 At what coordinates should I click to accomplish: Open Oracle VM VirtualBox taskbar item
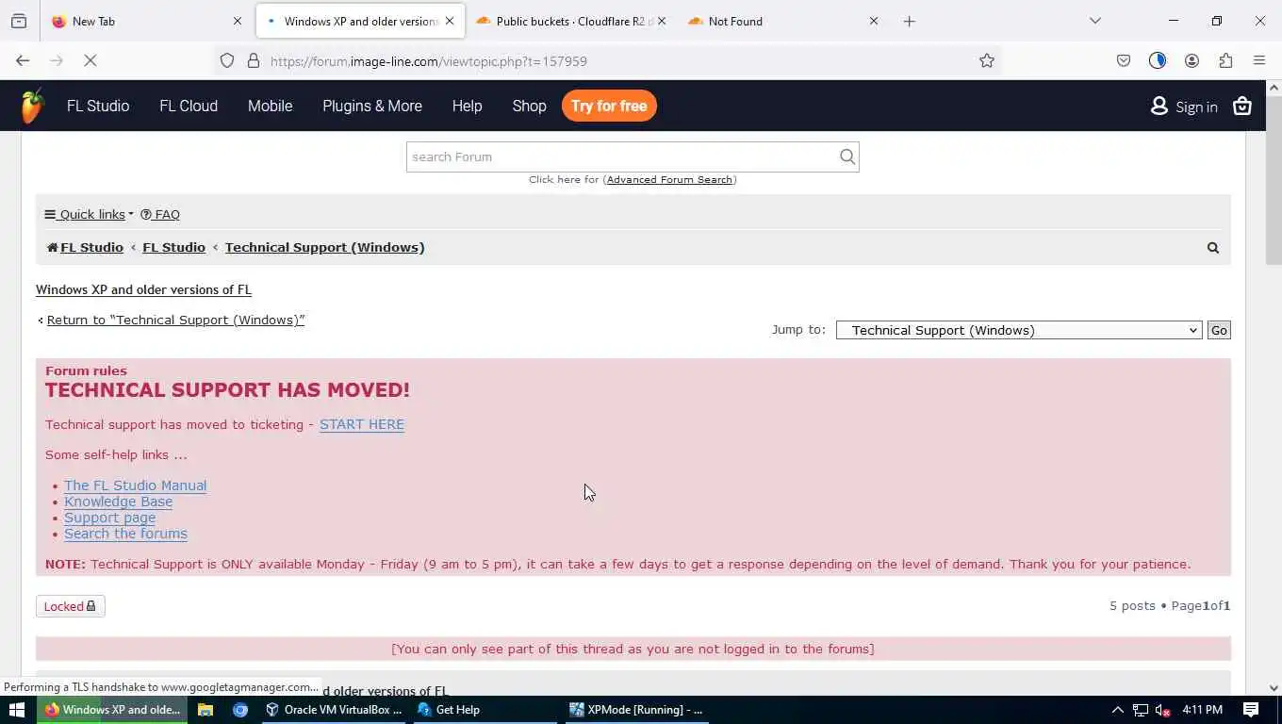click(334, 710)
